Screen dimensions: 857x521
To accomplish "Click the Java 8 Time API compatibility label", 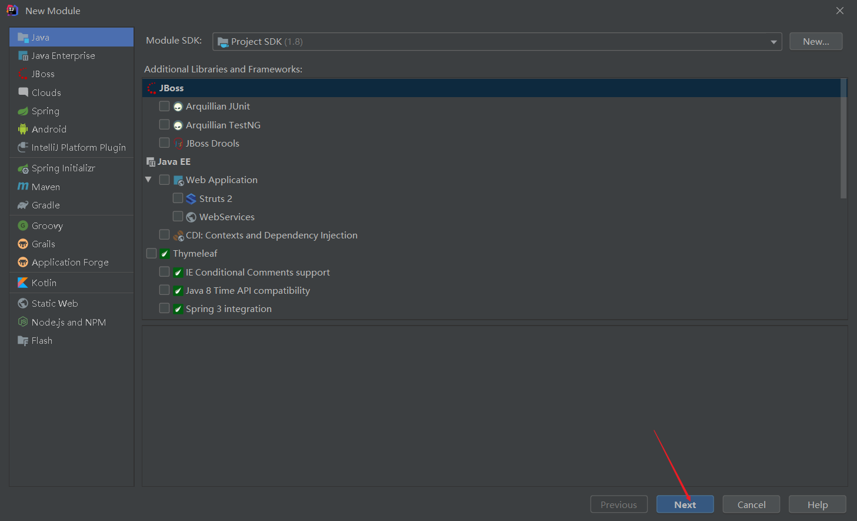I will (x=248, y=291).
